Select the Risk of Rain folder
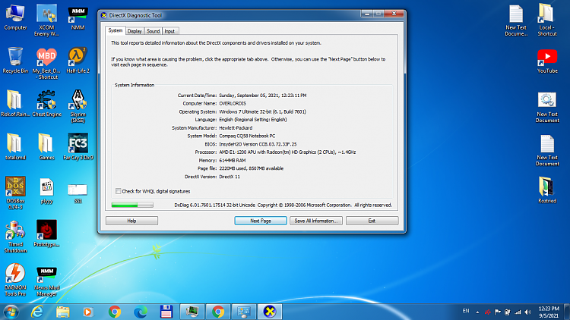 pyautogui.click(x=15, y=103)
